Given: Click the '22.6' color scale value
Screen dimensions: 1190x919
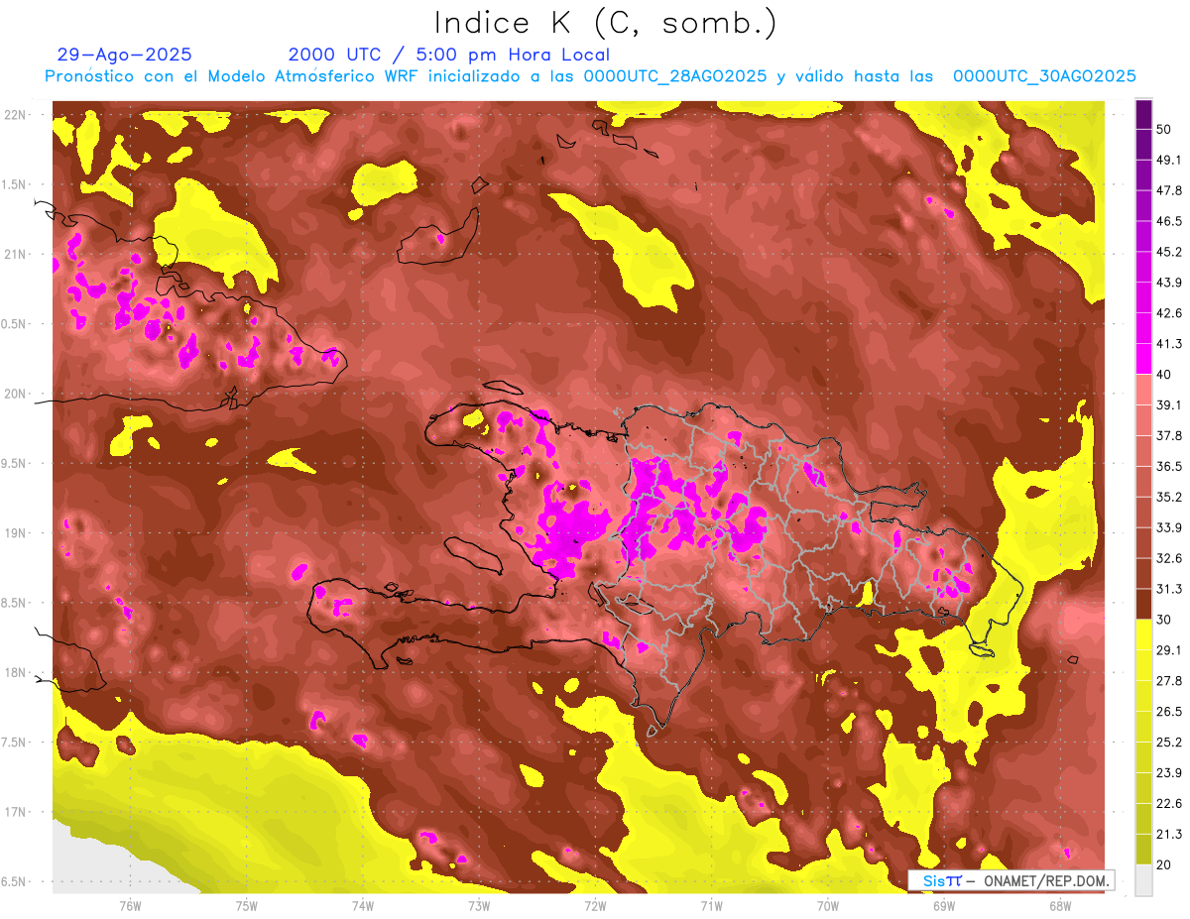Looking at the screenshot, I should [1169, 804].
